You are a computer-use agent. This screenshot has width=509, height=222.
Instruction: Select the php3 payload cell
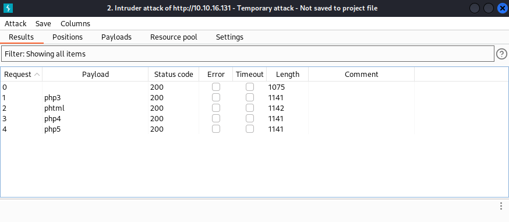pos(96,97)
